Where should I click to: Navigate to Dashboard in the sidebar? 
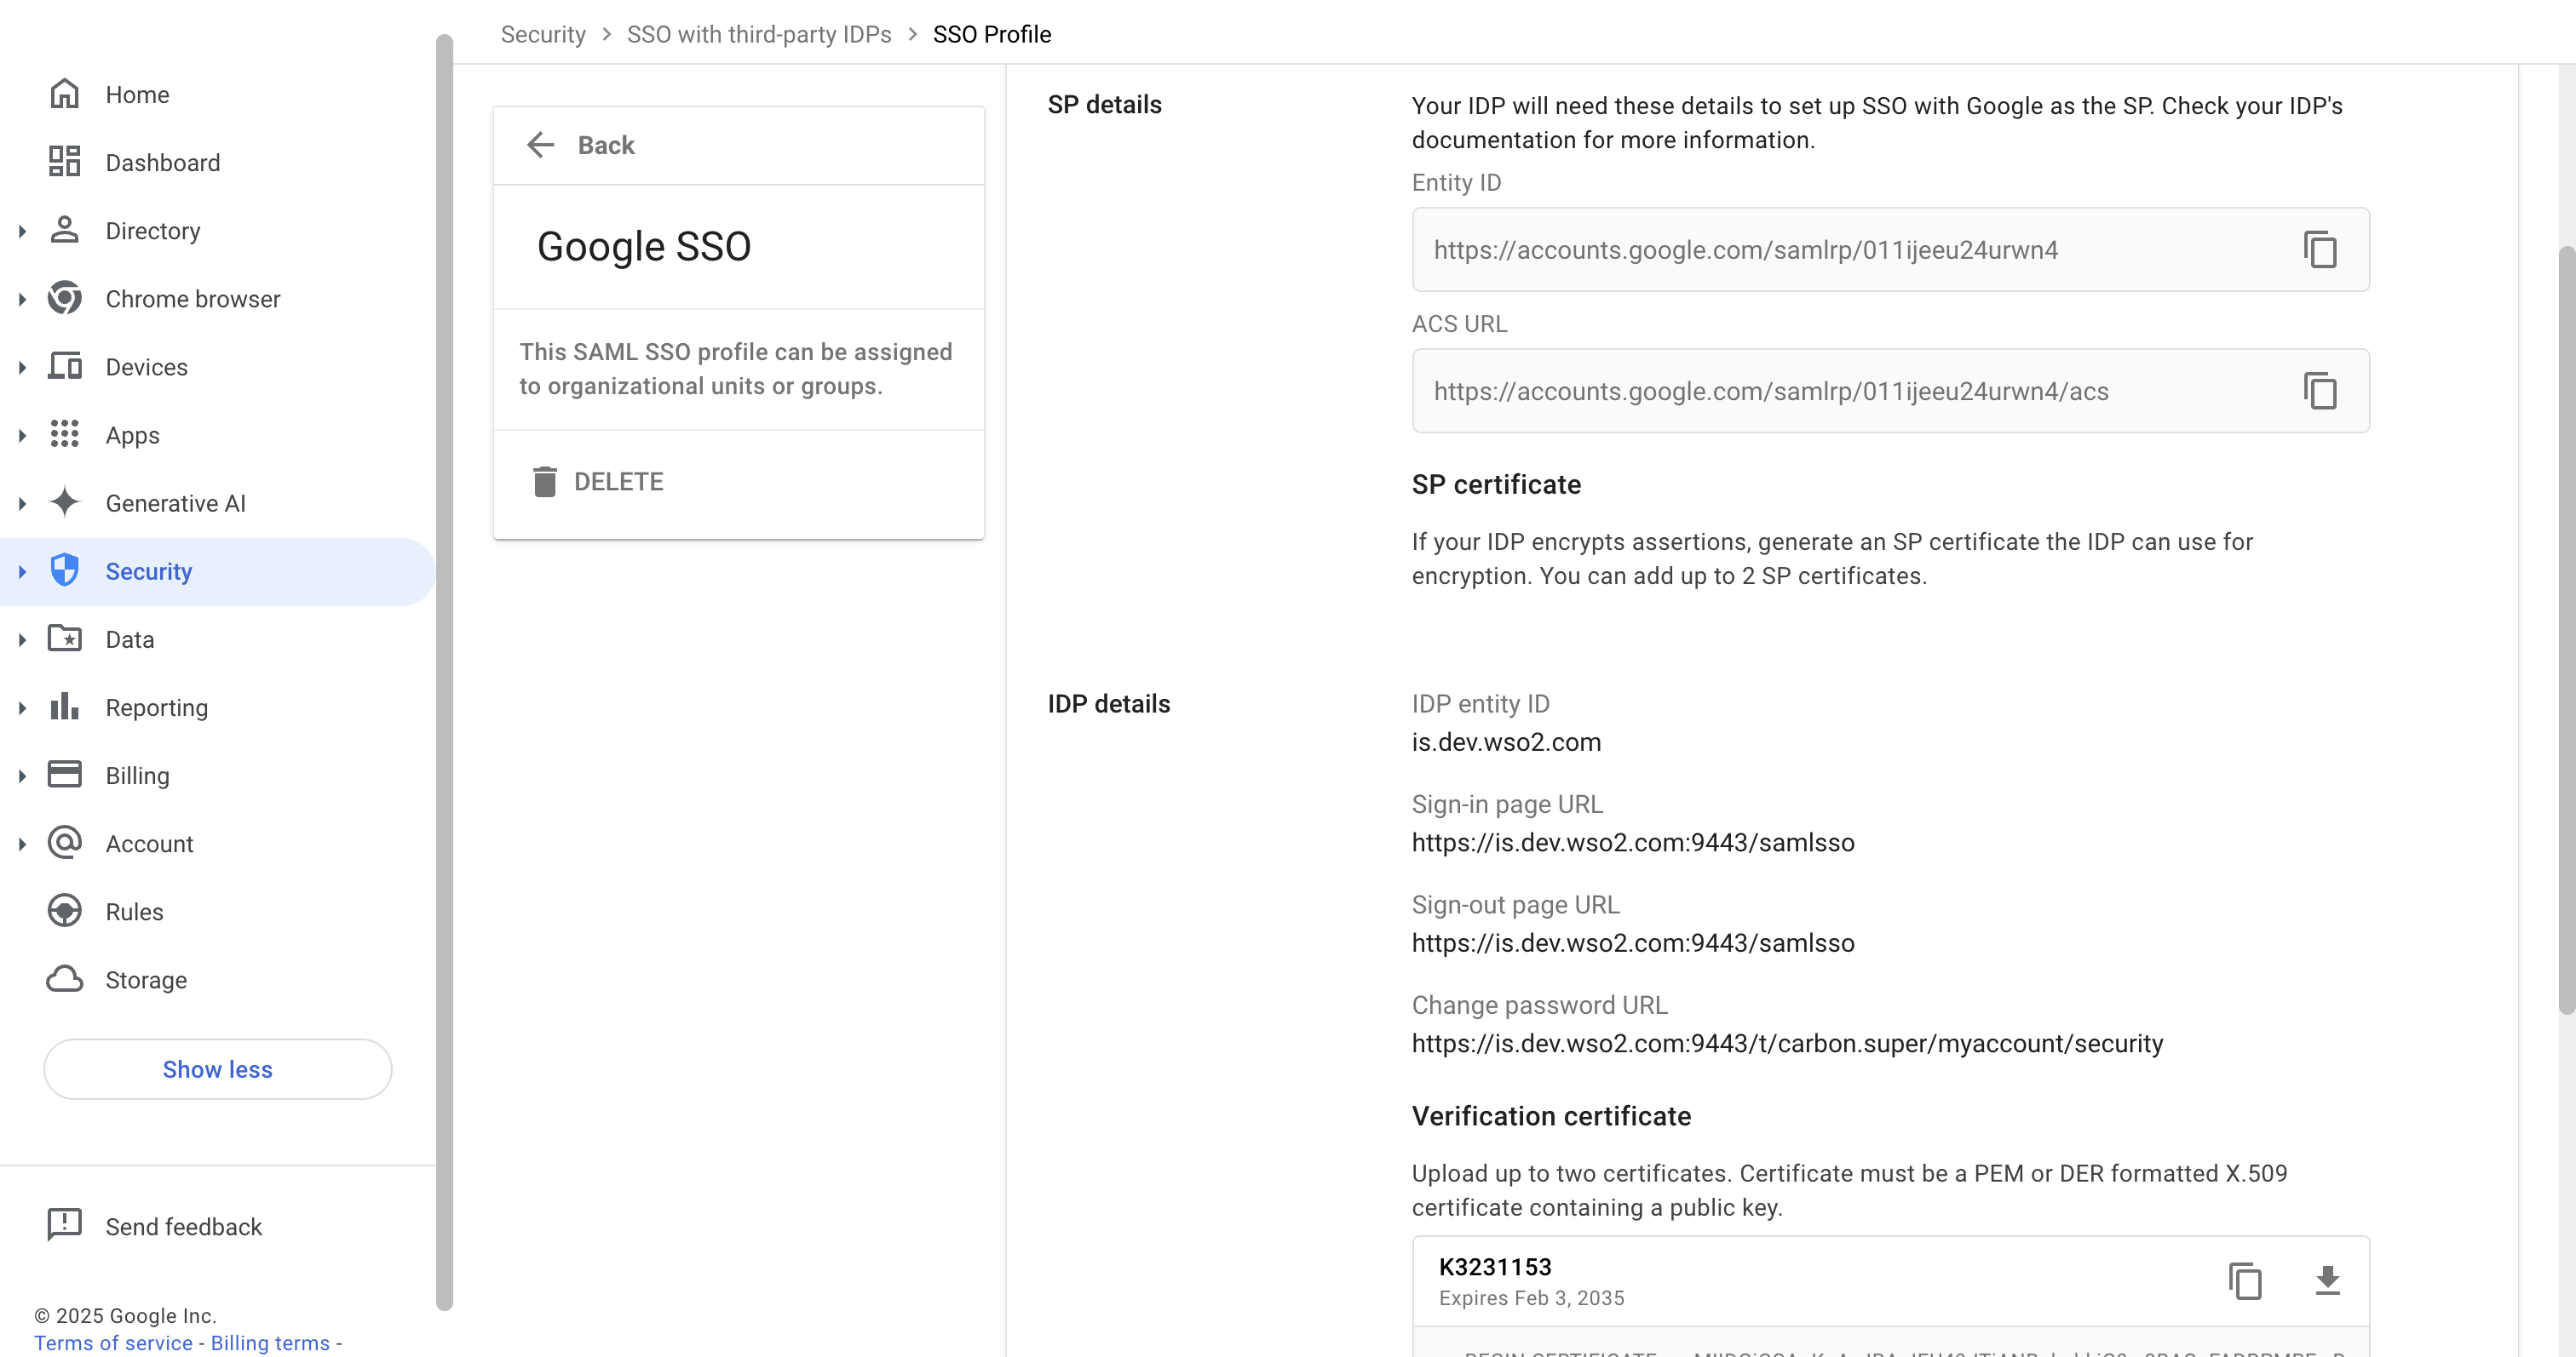pyautogui.click(x=163, y=162)
